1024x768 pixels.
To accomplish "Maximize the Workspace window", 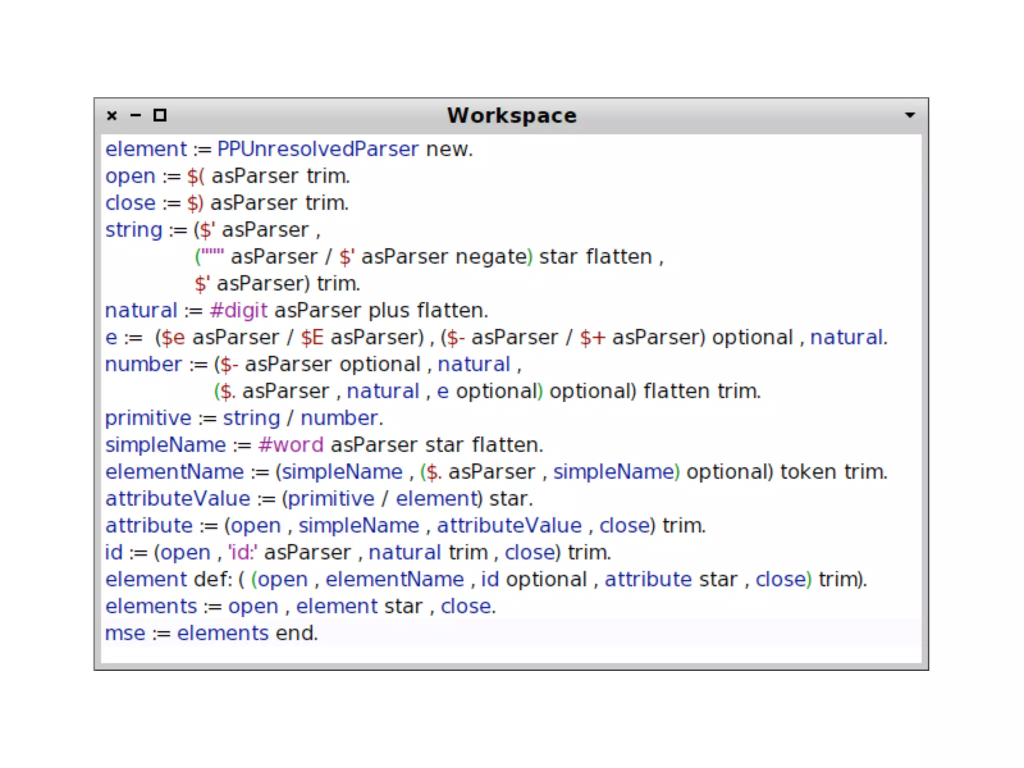I will pyautogui.click(x=159, y=115).
